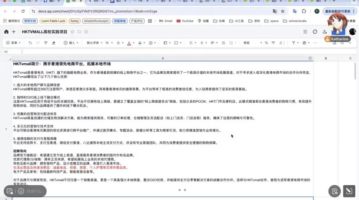359x200 pixels.
Task: Open horizontal alignment options
Action: pos(191,43)
